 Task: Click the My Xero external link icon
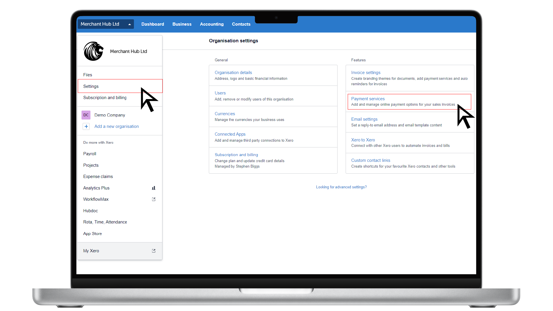(x=154, y=251)
